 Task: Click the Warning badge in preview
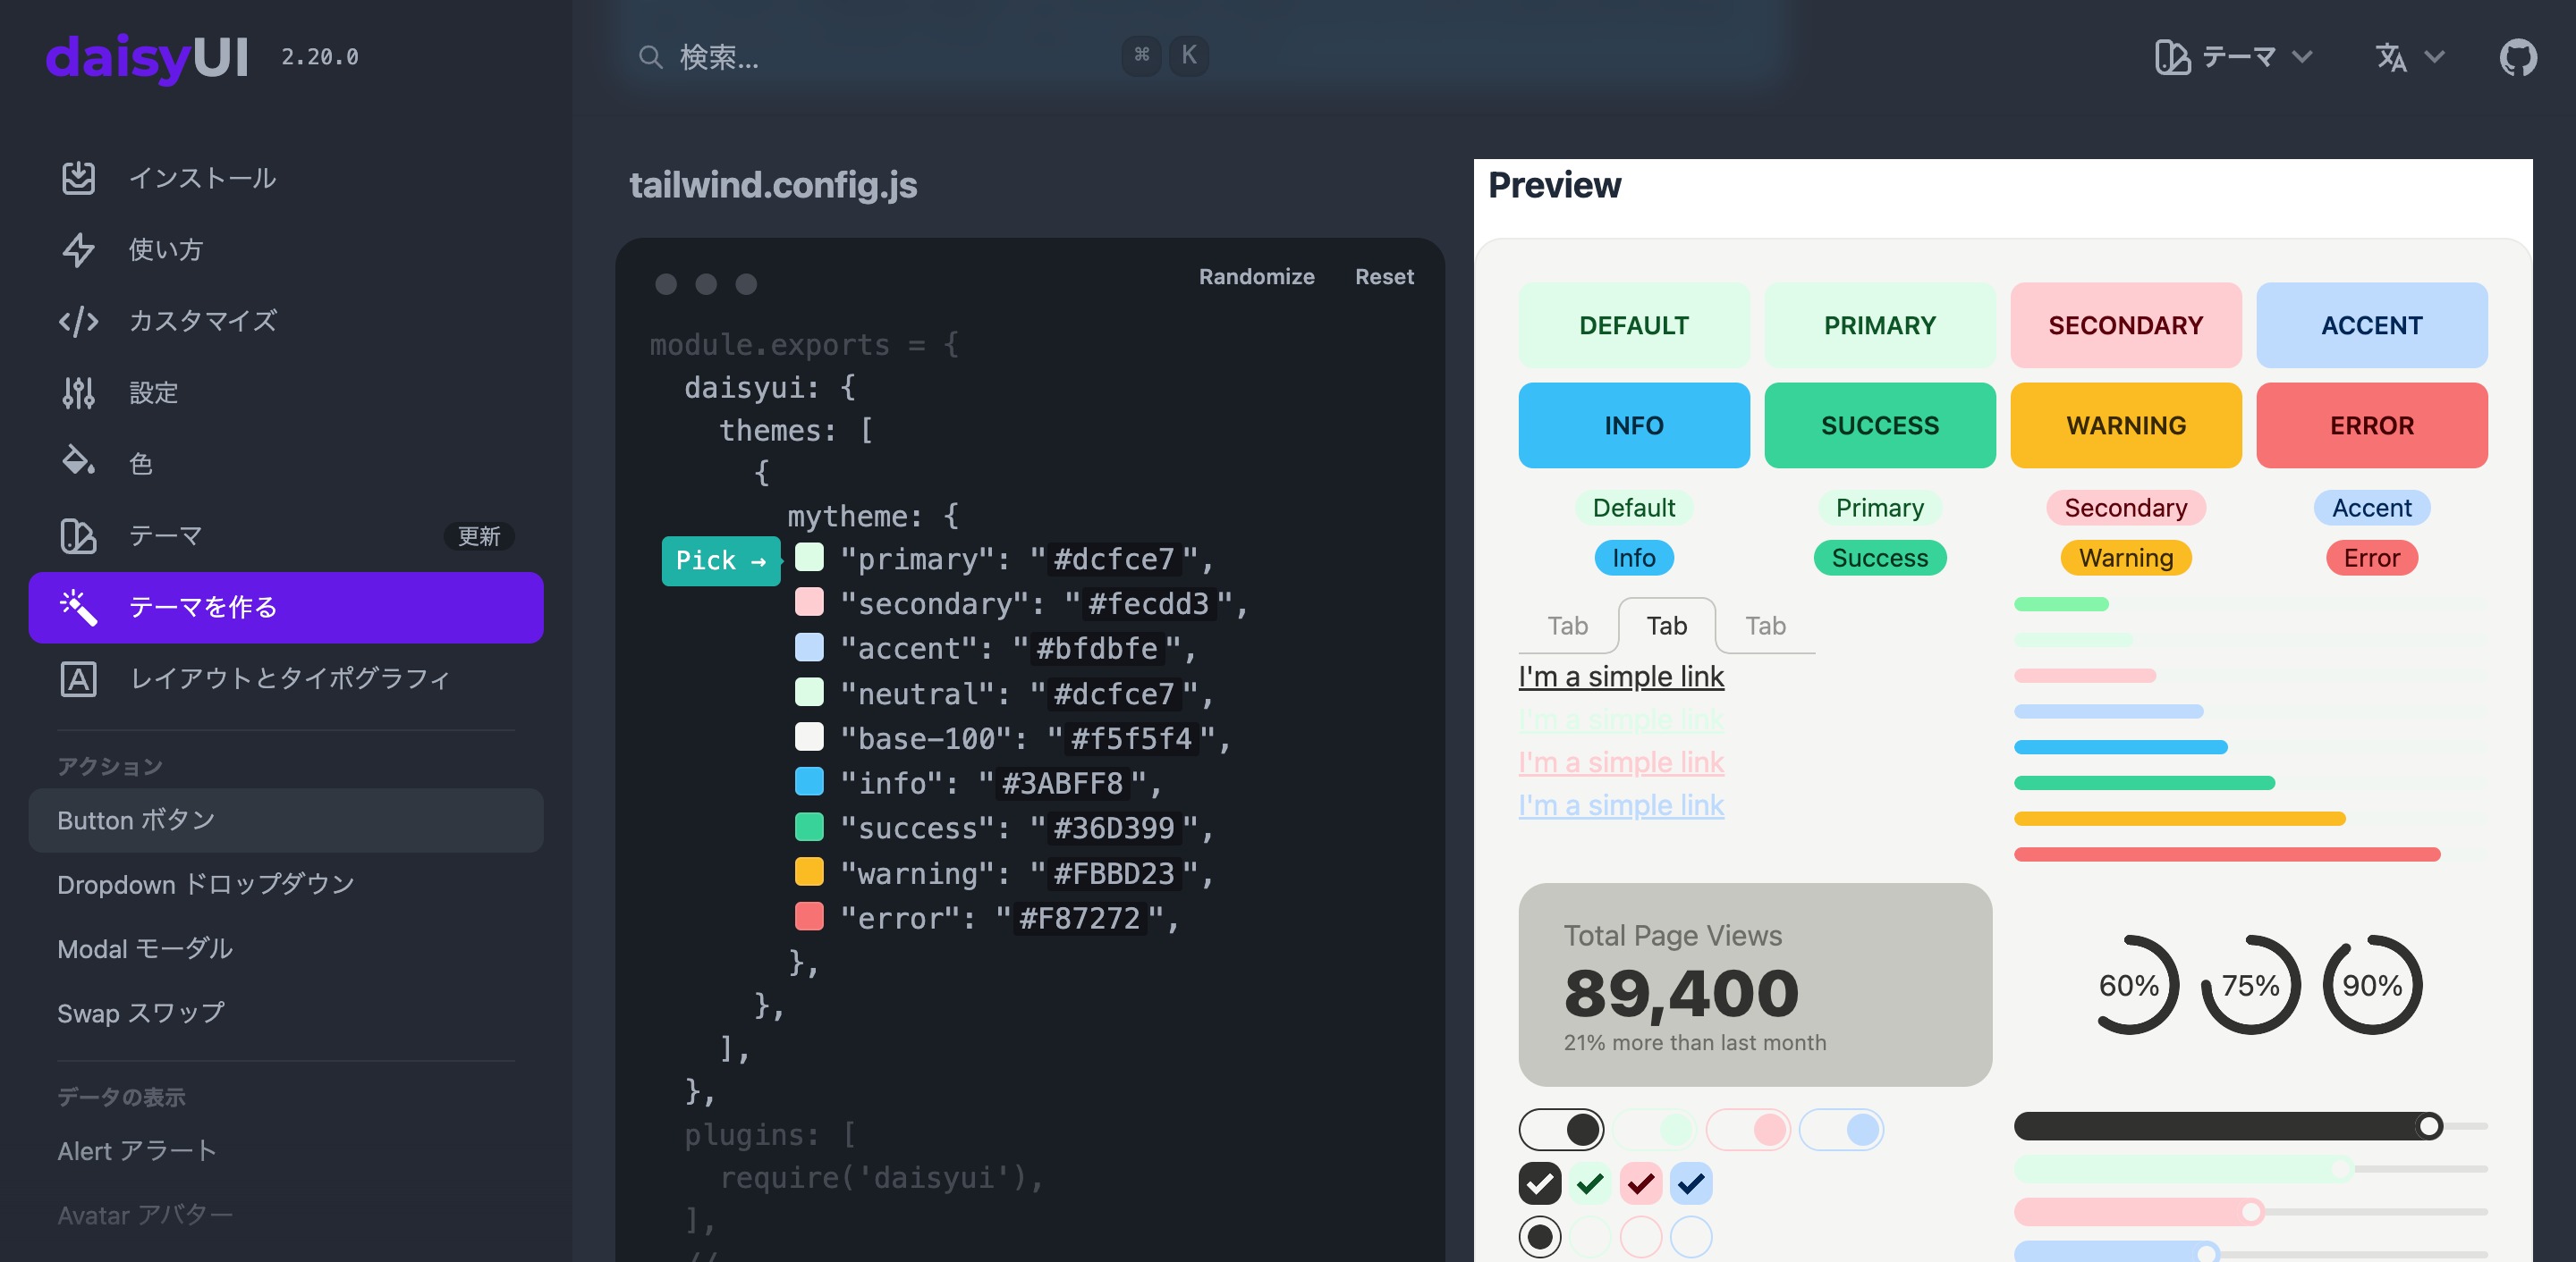point(2126,558)
